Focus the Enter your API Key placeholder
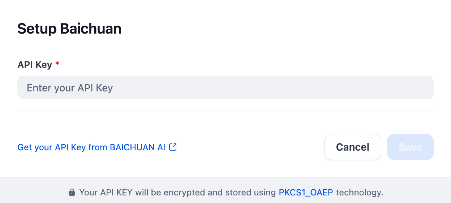The image size is (451, 203). 70,88
